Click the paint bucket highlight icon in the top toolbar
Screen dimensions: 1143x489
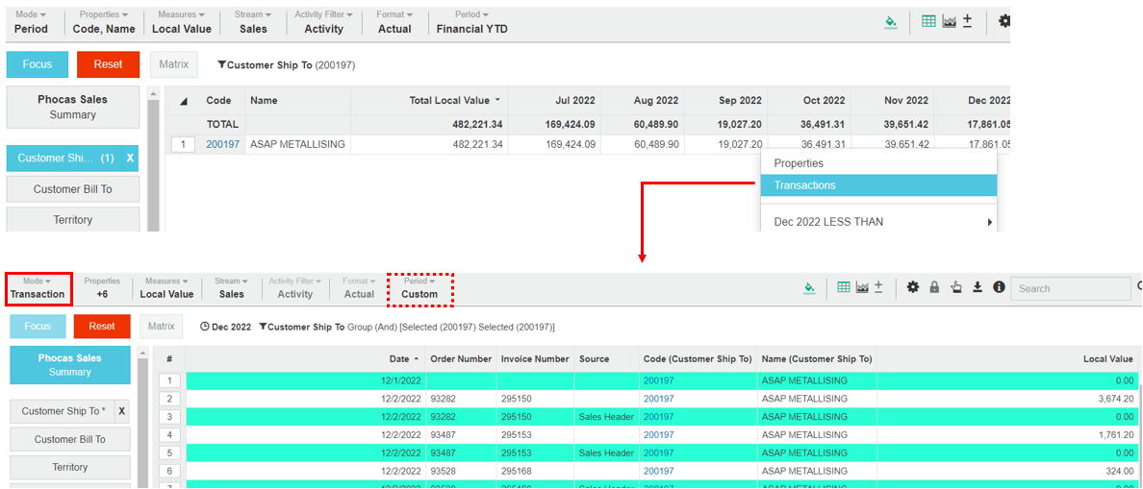pos(892,22)
